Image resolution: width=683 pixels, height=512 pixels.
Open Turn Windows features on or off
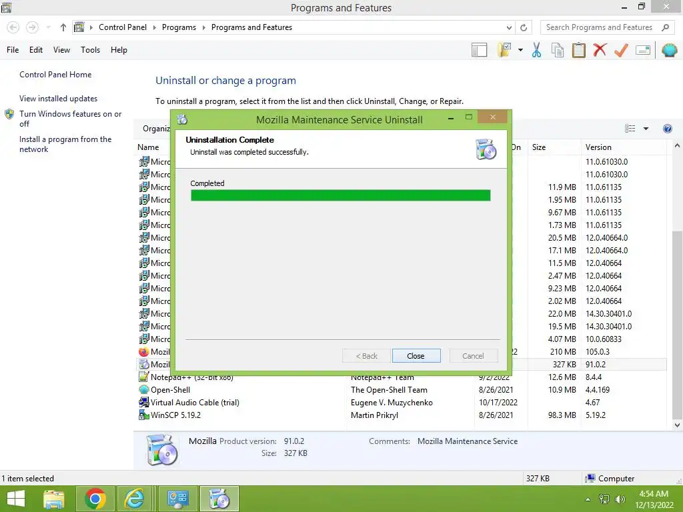(70, 119)
